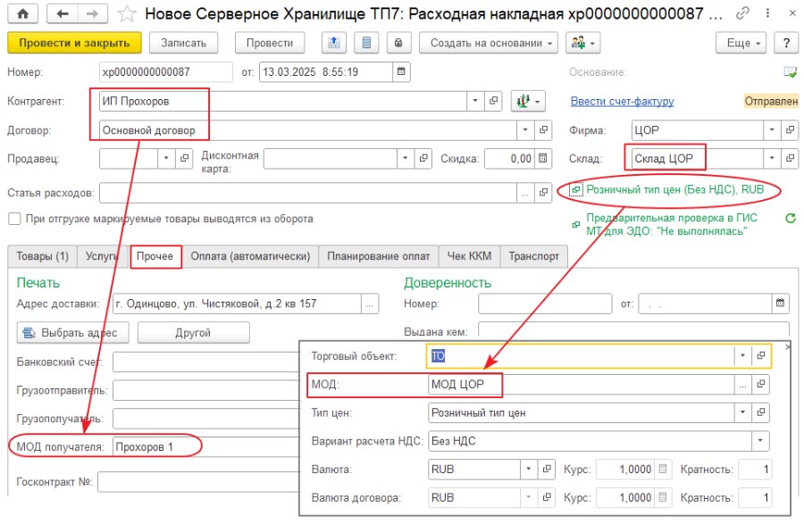Expand the Контрагент dropdown list
This screenshot has height=524, width=804.
click(475, 101)
